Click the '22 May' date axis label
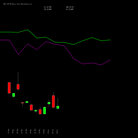Viewport: 138px width, 138px height. pyautogui.click(x=26, y=131)
